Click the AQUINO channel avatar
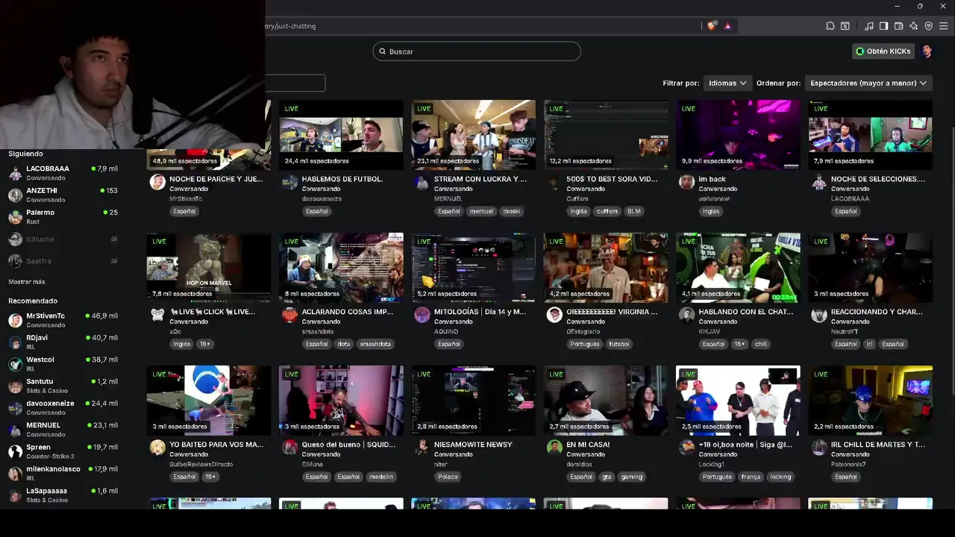 tap(422, 315)
